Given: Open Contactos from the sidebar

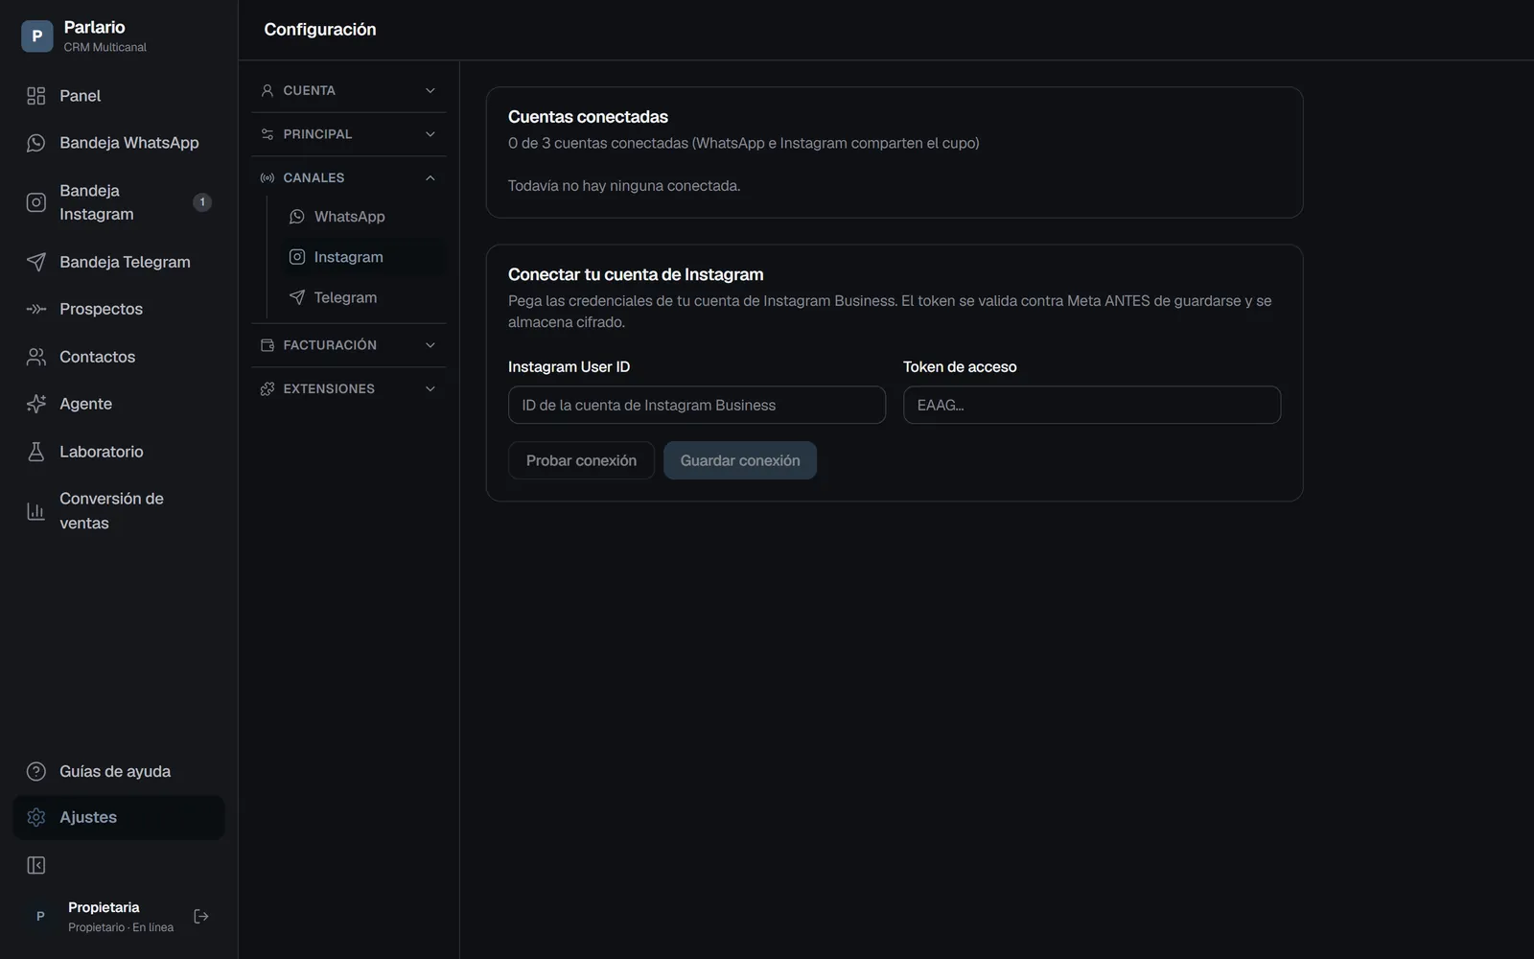Looking at the screenshot, I should [x=119, y=357].
